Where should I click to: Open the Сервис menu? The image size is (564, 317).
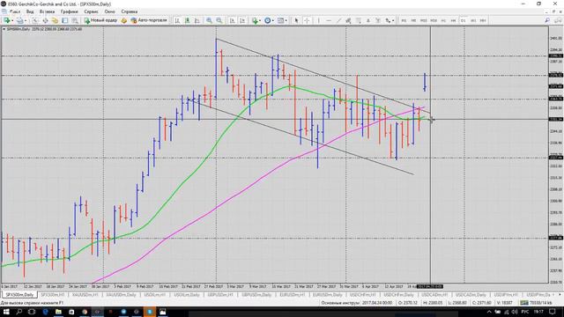click(91, 11)
